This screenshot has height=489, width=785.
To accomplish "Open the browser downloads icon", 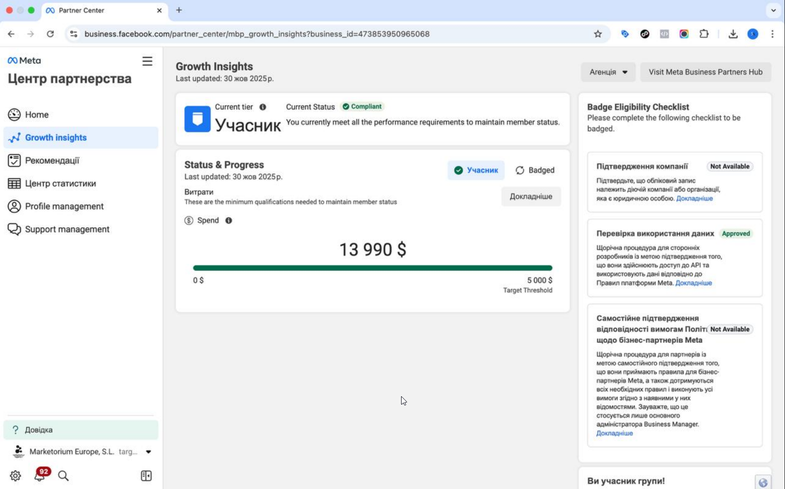I will [x=733, y=34].
